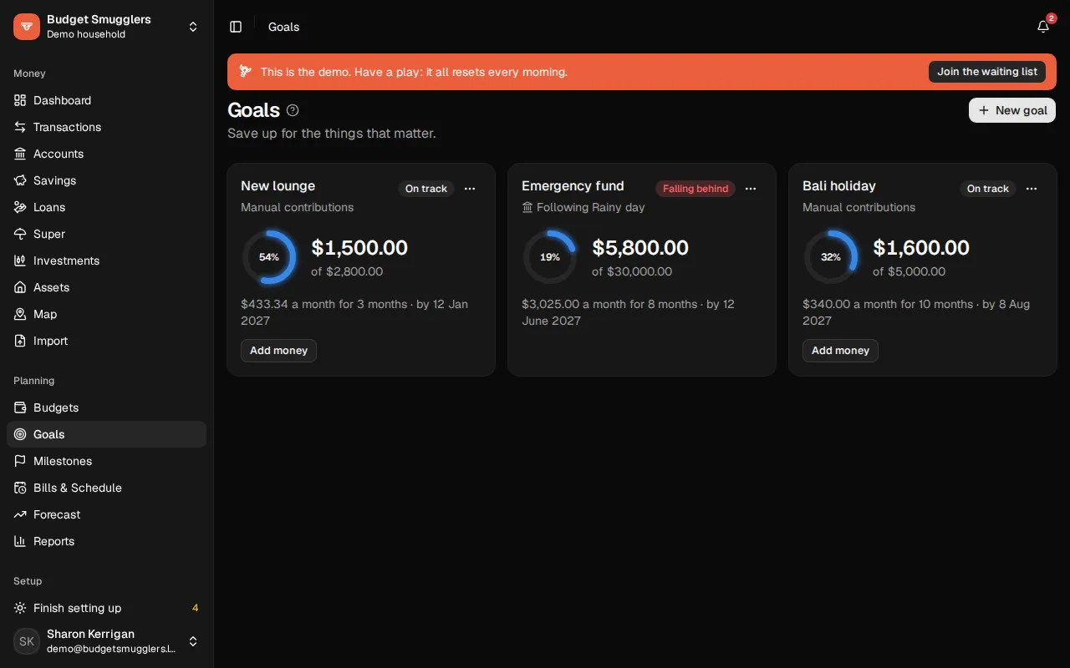Click the Investments chart icon
1070x668 pixels.
tap(20, 261)
